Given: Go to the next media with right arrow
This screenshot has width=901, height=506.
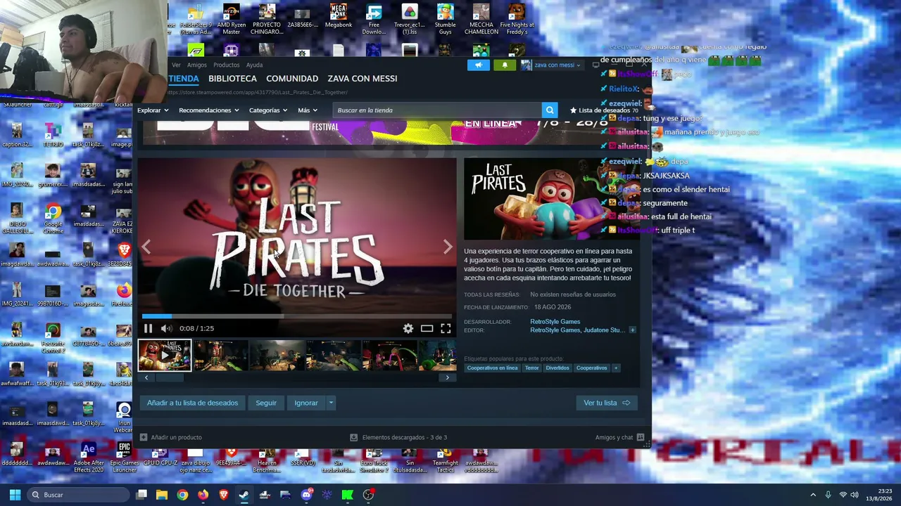Looking at the screenshot, I should click(448, 247).
